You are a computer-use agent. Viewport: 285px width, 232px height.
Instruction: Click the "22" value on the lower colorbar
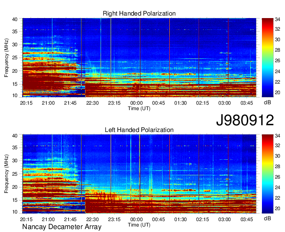[x=277, y=198]
